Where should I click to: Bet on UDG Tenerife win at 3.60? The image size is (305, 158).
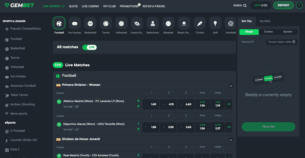click(x=186, y=127)
